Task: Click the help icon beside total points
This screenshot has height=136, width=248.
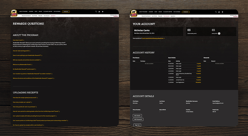Action: click(219, 33)
